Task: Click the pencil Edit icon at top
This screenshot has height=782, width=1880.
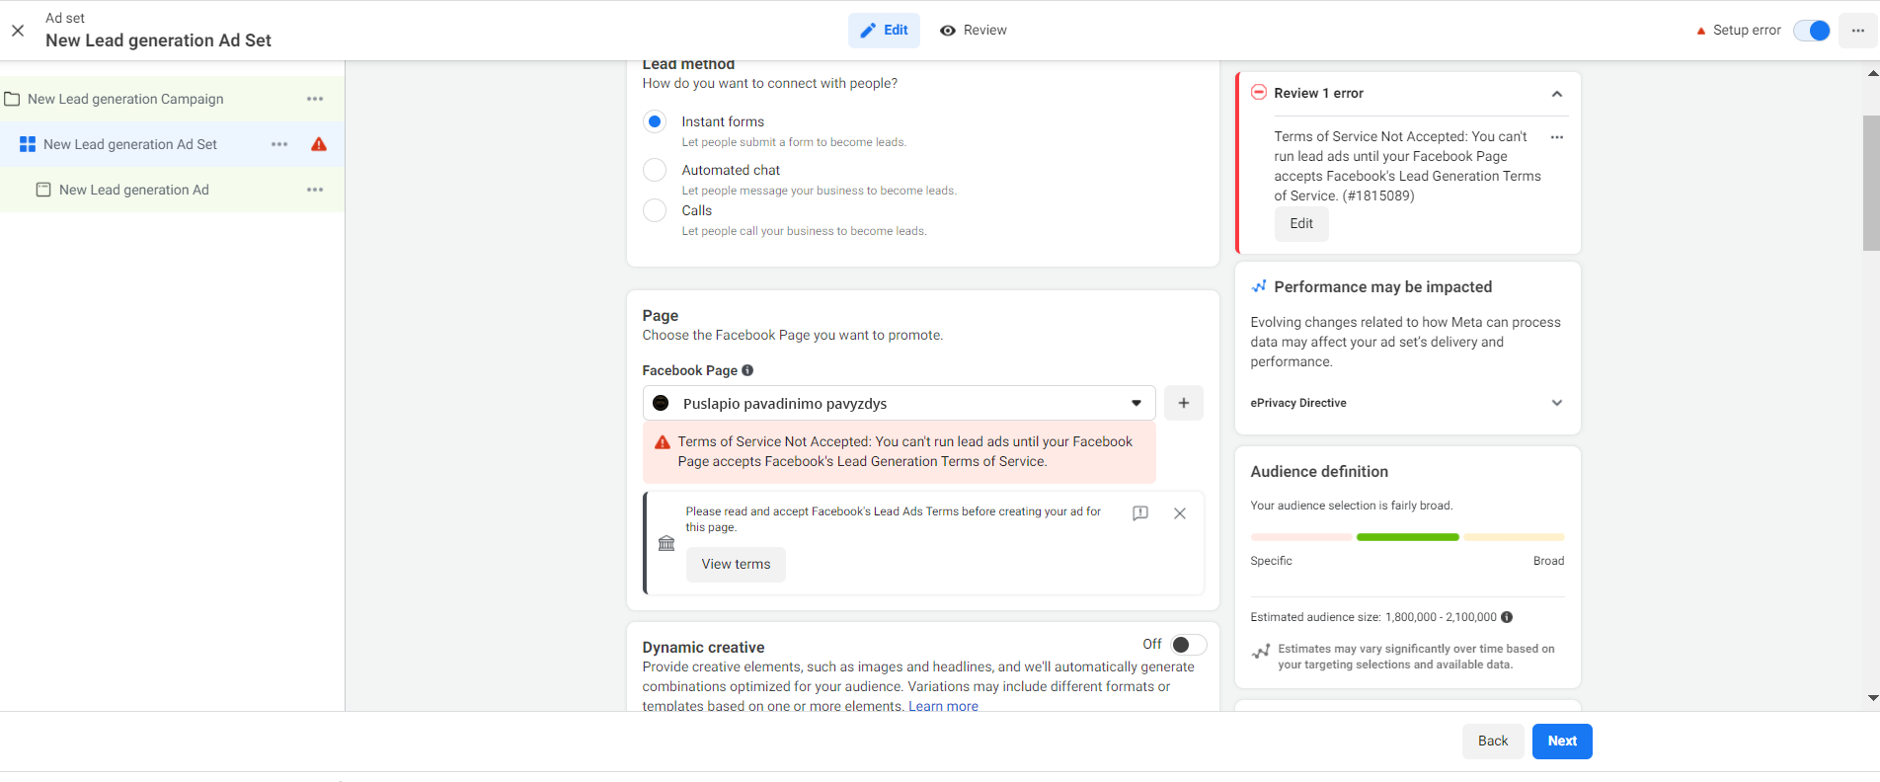Action: point(868,31)
